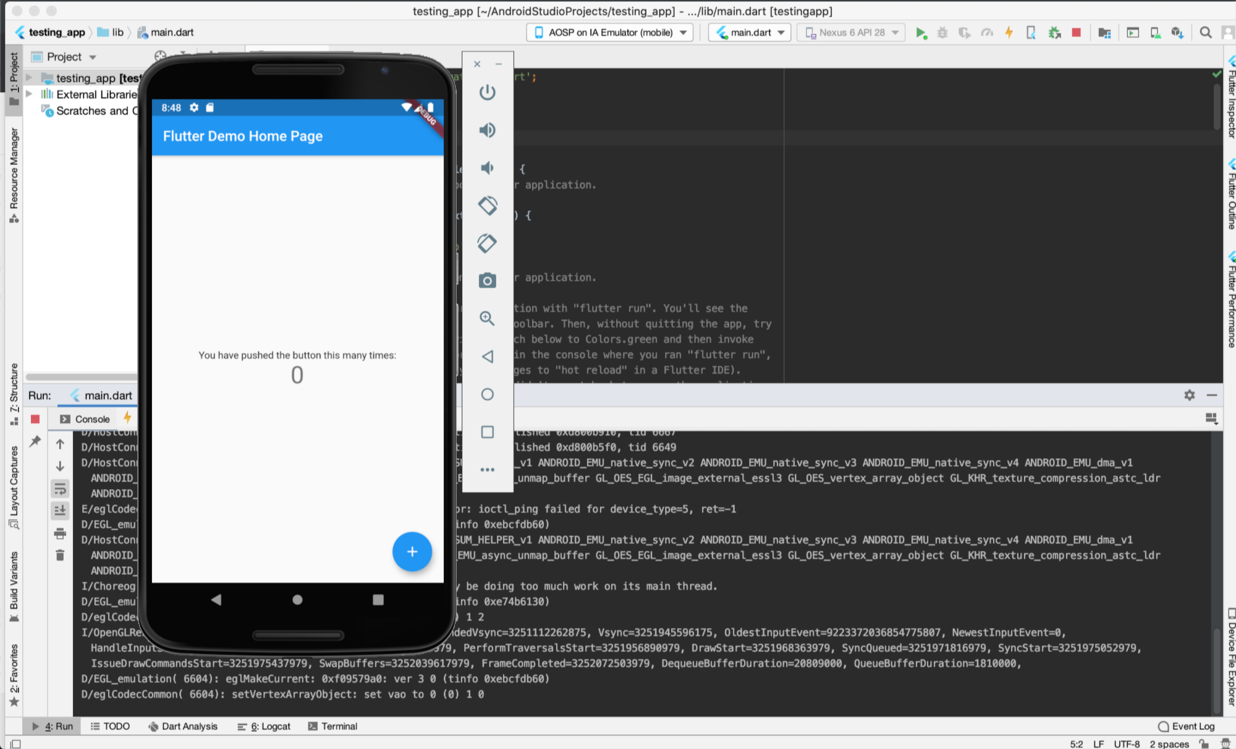Screen dimensions: 1236x749
Task: Toggle soft-wrap in the Run console
Action: 60,489
